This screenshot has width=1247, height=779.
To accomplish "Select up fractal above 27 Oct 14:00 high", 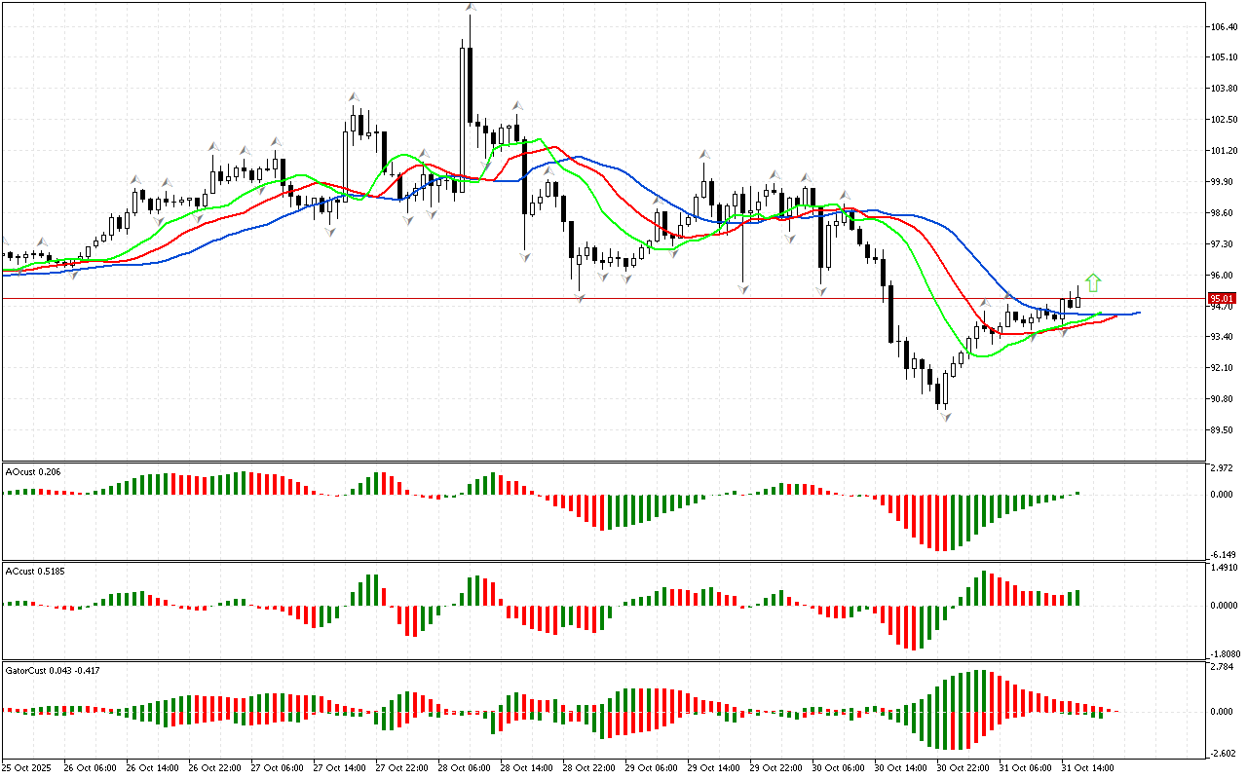I will coord(354,96).
